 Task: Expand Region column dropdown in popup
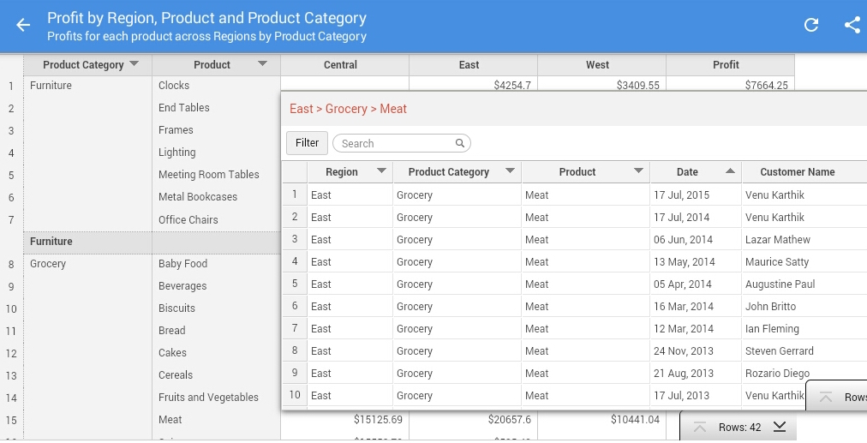(x=381, y=171)
